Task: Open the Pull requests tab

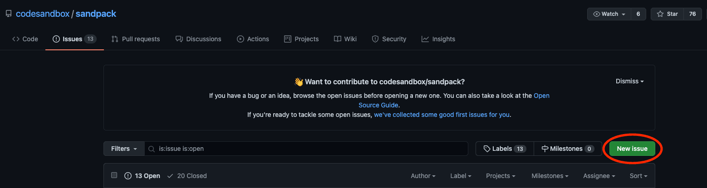Action: pyautogui.click(x=136, y=39)
